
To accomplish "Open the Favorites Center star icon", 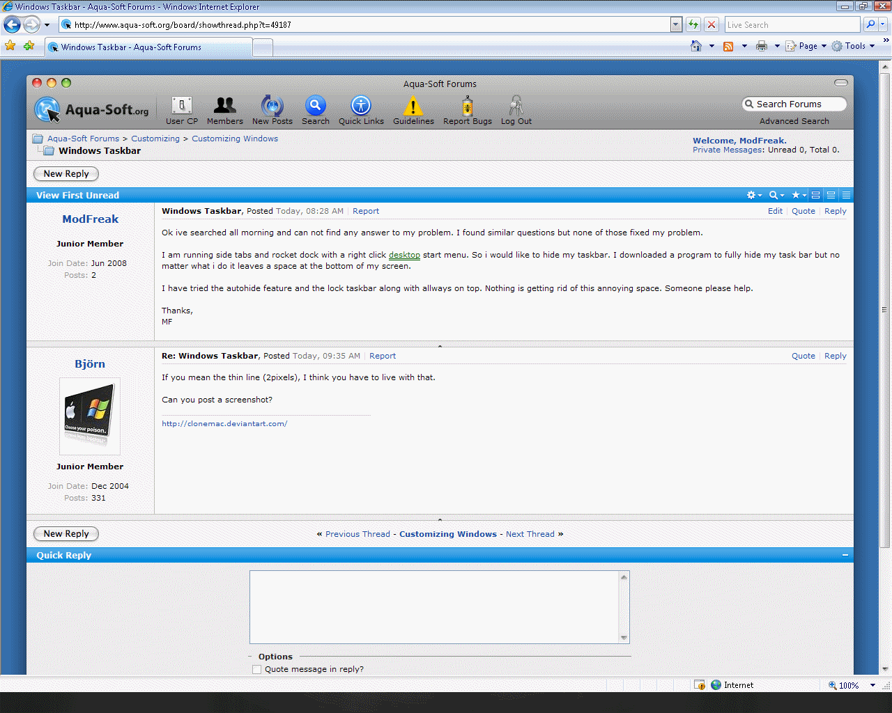I will click(10, 46).
